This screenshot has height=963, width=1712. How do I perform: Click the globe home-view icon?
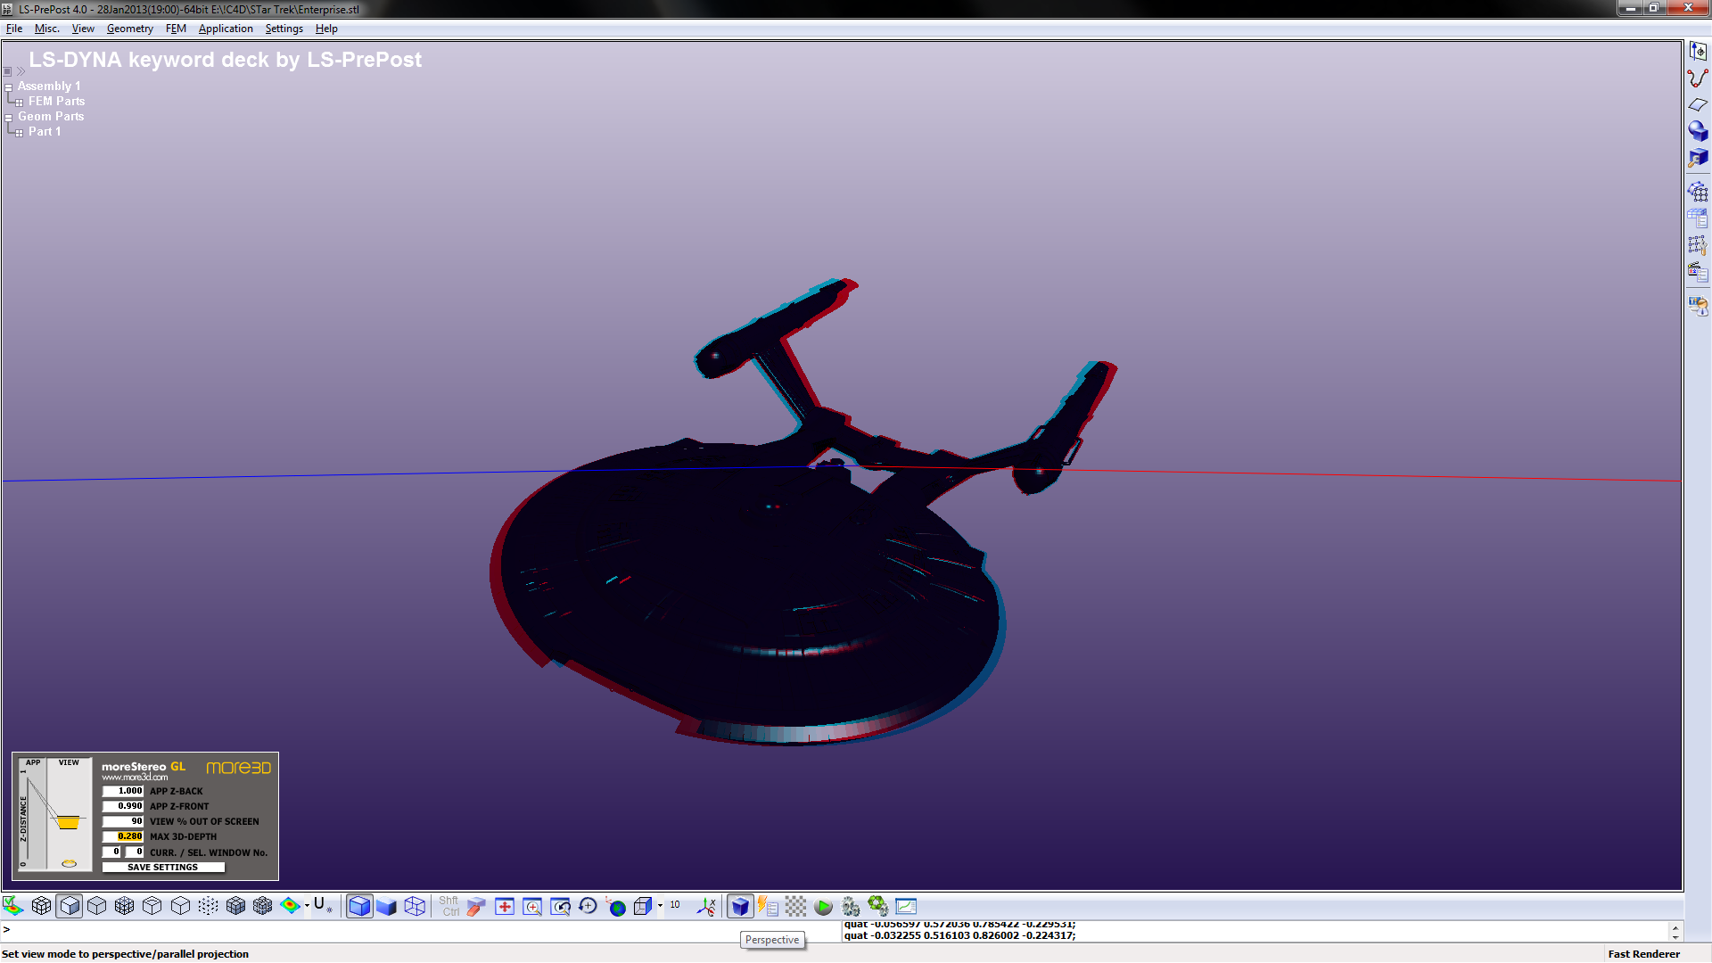pos(615,906)
